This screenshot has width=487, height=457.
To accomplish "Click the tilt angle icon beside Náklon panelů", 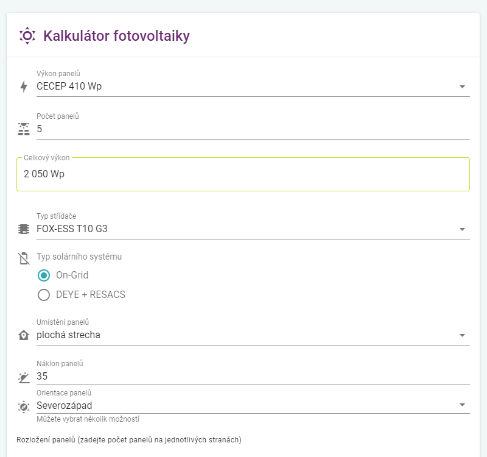I will coord(24,377).
